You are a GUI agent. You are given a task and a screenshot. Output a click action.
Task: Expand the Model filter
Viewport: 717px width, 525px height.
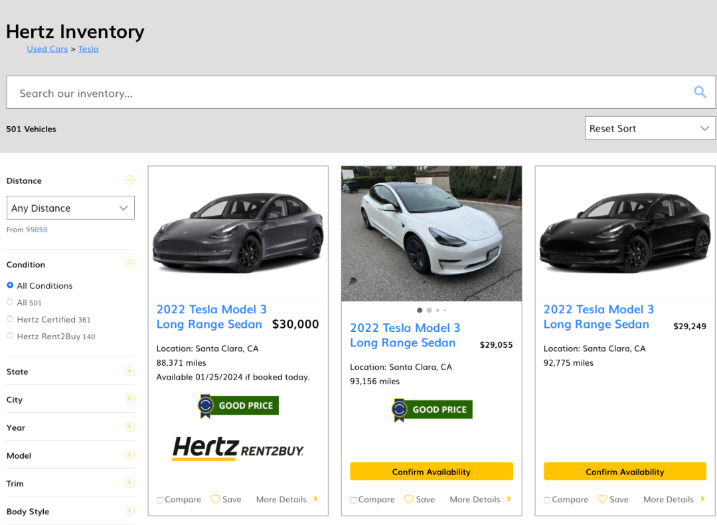click(x=129, y=455)
